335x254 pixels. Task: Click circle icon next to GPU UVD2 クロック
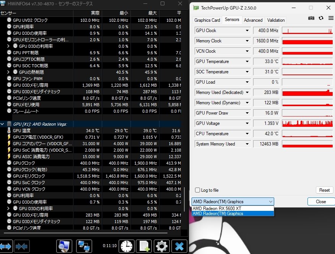click(9, 20)
